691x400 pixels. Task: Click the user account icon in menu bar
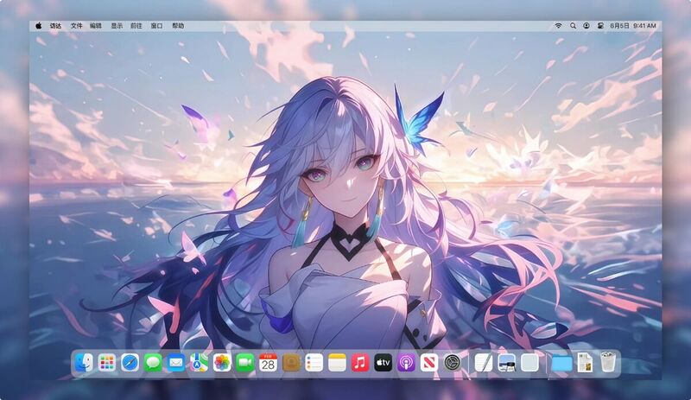[x=586, y=26]
